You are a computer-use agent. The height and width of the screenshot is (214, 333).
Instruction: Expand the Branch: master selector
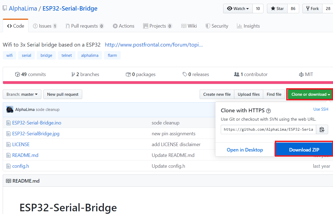[22, 94]
